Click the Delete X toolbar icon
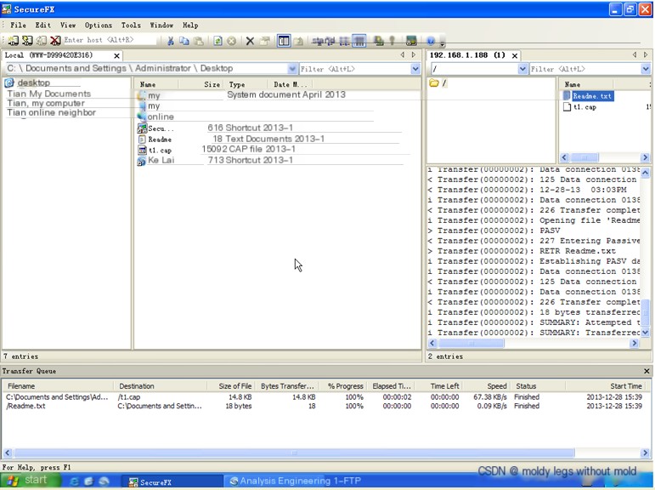Screen dimensions: 655x490 (x=250, y=41)
